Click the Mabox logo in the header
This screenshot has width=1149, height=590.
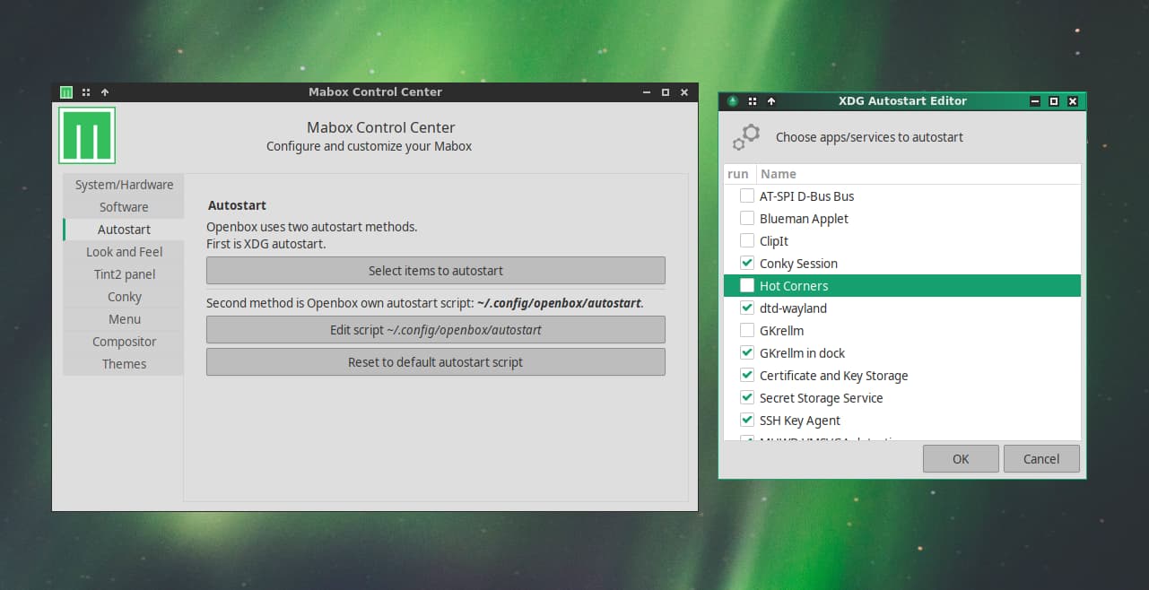coord(87,135)
